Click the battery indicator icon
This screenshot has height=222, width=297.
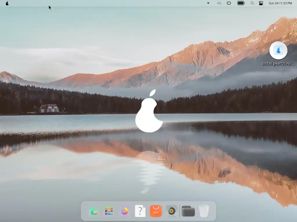click(x=241, y=3)
